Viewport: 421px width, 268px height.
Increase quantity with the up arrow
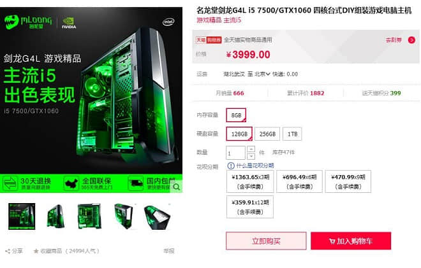pos(251,149)
